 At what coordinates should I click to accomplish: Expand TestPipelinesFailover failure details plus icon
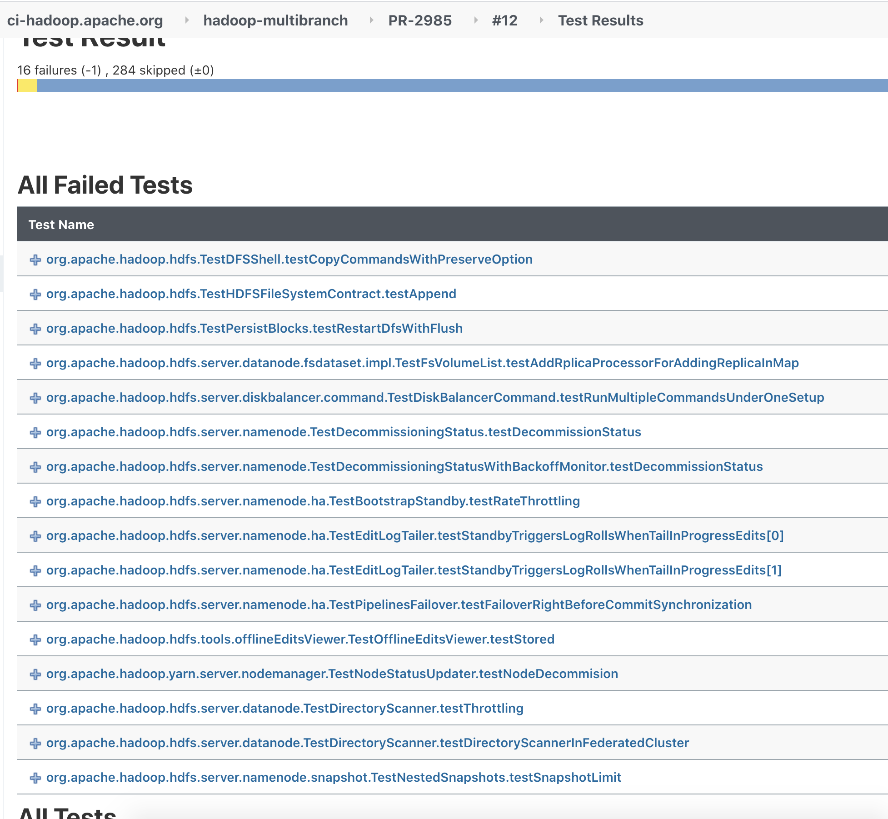click(x=35, y=605)
